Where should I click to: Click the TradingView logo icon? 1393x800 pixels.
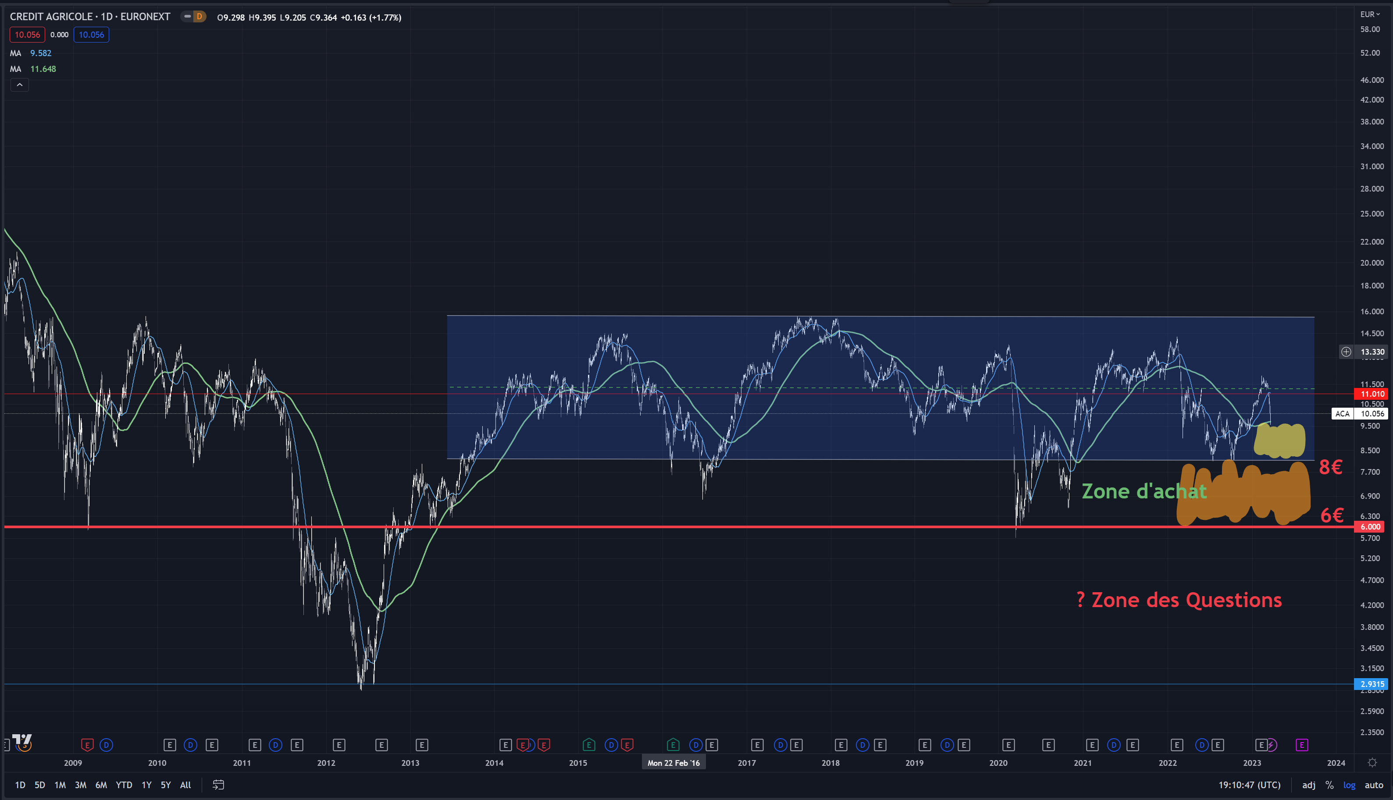coord(22,740)
